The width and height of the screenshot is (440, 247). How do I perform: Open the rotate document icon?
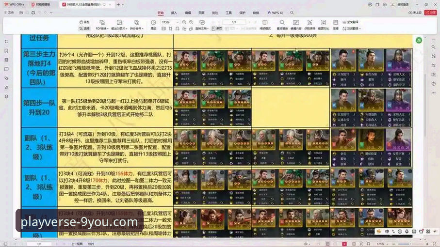[x=202, y=22]
